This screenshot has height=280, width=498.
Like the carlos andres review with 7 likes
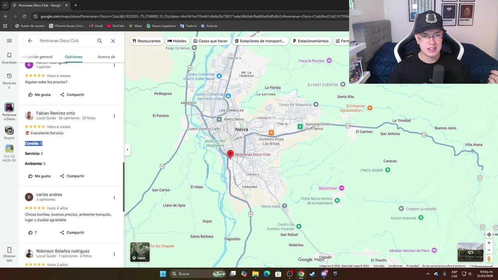pos(33,233)
